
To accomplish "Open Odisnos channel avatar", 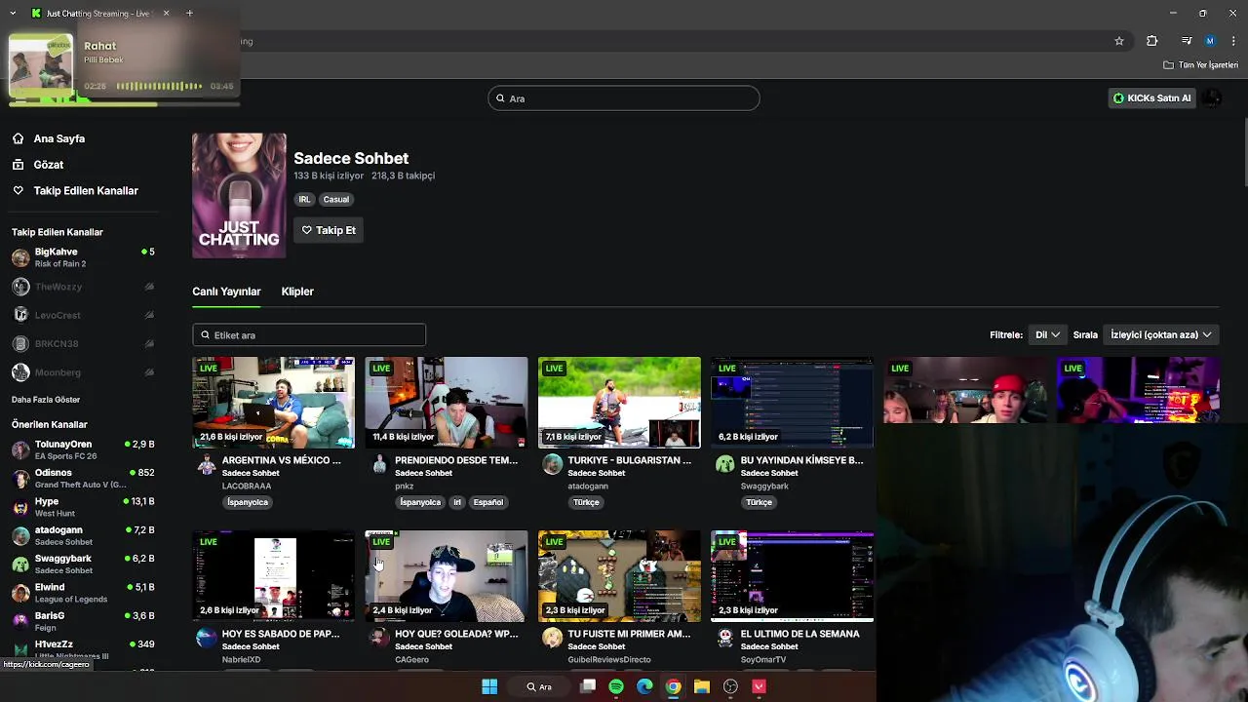I will coord(20,479).
